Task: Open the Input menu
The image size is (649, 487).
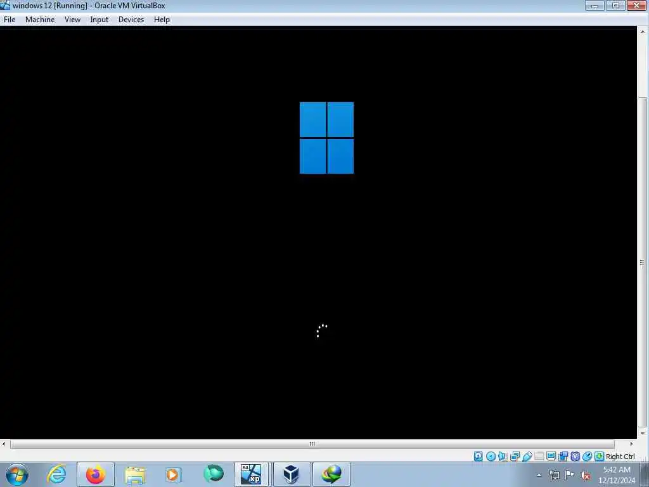Action: (100, 20)
